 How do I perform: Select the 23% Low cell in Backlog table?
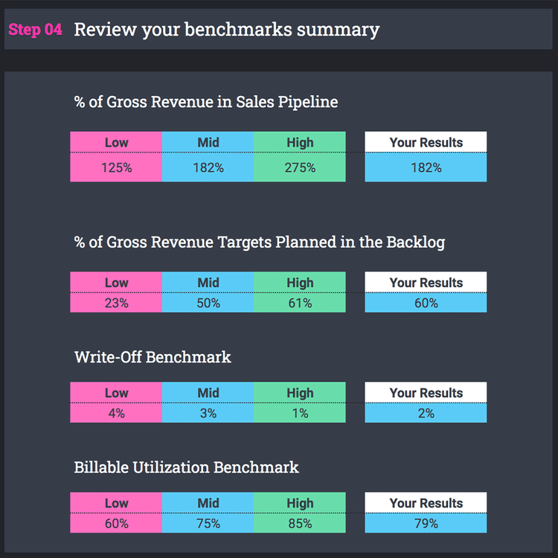(116, 303)
